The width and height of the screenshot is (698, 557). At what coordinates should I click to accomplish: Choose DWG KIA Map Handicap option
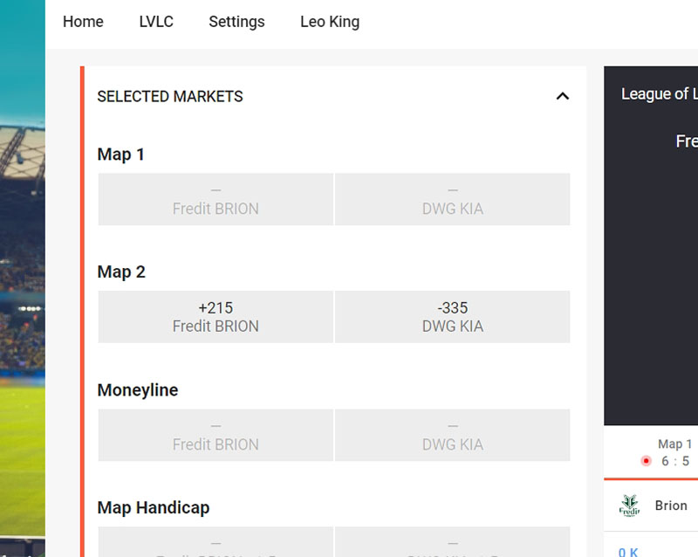[452, 542]
